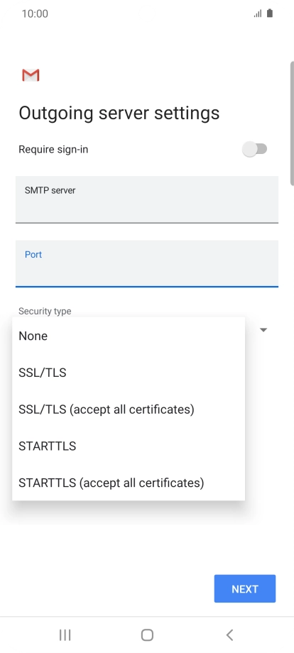Collapse the Security type dropdown arrow

click(x=263, y=330)
